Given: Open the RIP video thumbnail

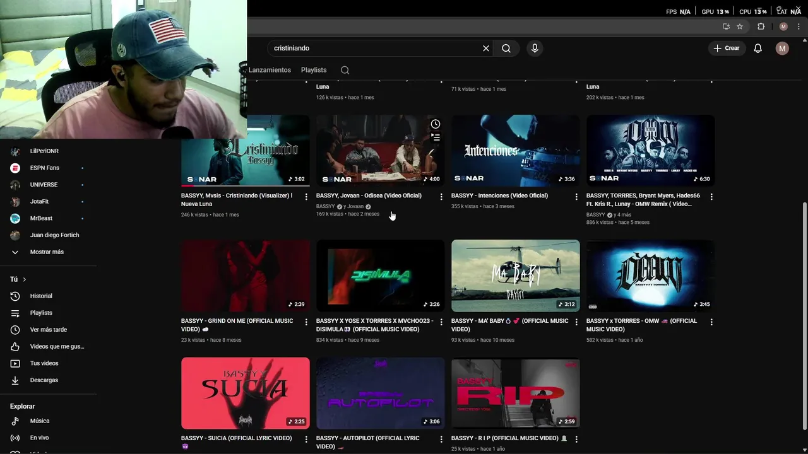Looking at the screenshot, I should tap(515, 393).
